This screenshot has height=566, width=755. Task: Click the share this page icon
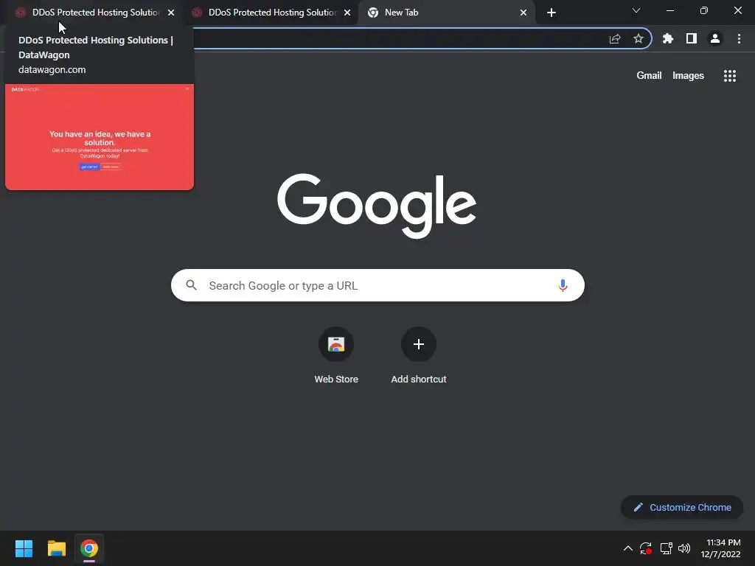pos(615,39)
